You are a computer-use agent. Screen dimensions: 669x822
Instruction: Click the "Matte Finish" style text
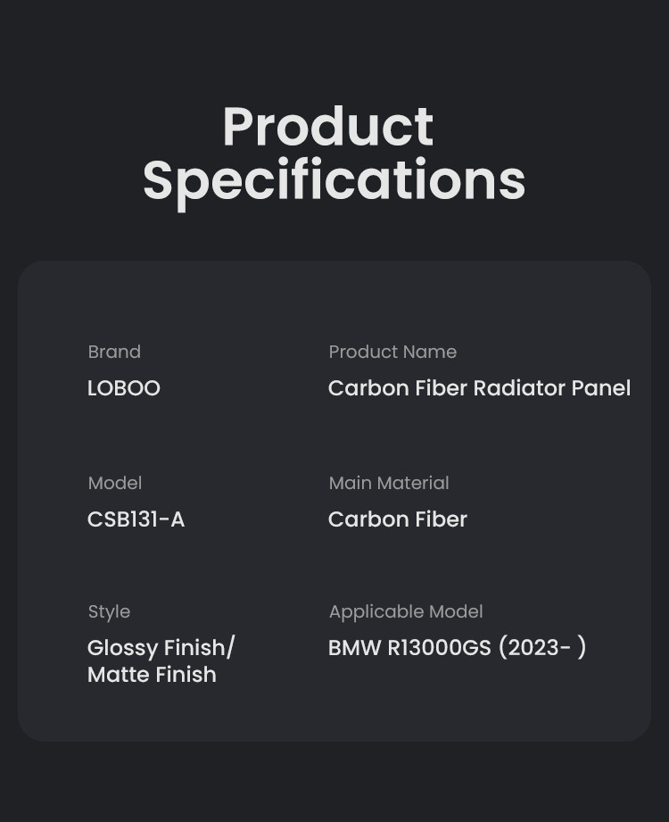point(152,675)
